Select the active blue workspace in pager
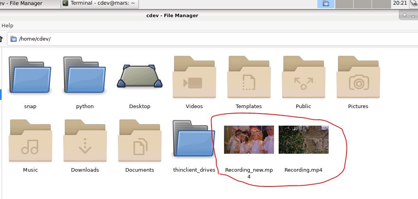The width and height of the screenshot is (418, 199). [x=326, y=4]
